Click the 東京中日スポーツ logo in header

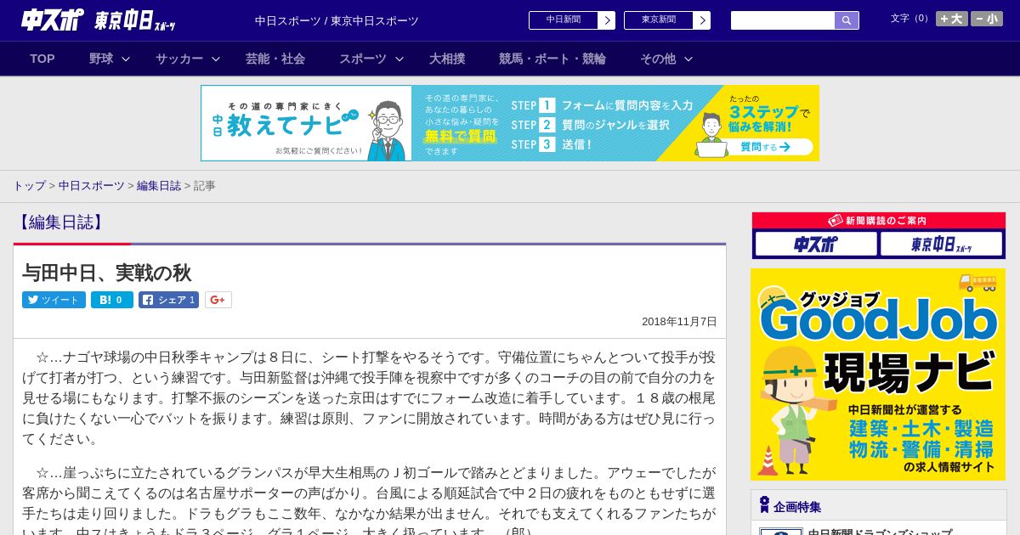pyautogui.click(x=135, y=20)
